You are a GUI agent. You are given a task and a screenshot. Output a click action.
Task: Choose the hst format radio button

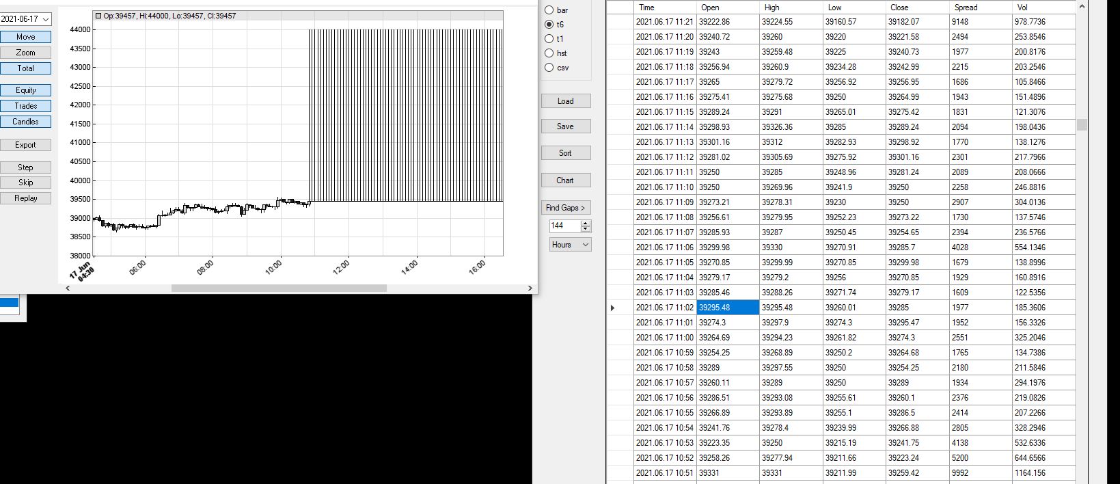coord(549,53)
